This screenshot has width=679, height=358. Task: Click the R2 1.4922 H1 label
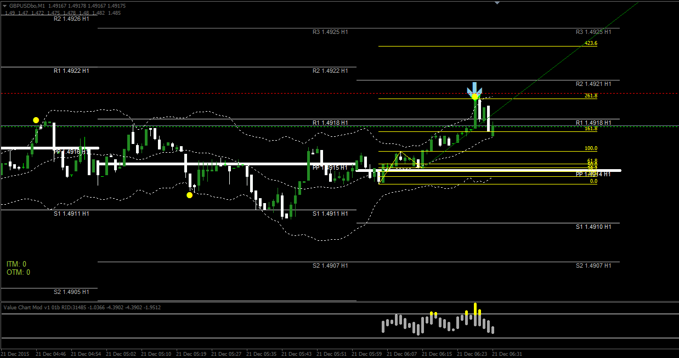click(x=330, y=71)
